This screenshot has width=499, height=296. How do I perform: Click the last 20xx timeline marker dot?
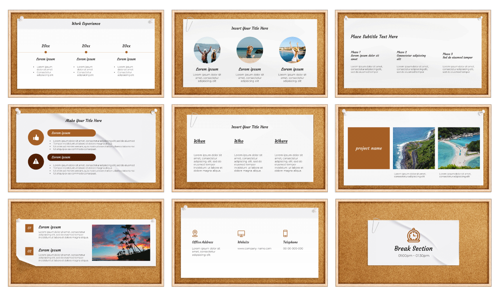(126, 52)
